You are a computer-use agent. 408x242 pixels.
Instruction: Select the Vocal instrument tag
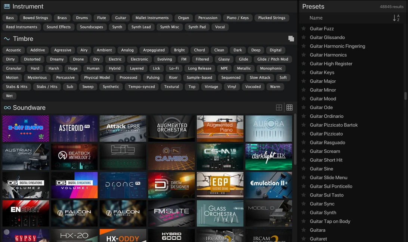220,27
